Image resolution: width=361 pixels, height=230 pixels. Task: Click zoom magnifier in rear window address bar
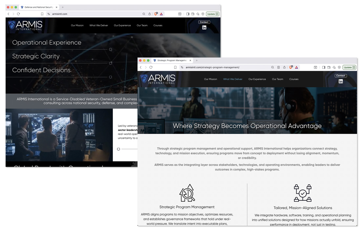[x=144, y=14]
